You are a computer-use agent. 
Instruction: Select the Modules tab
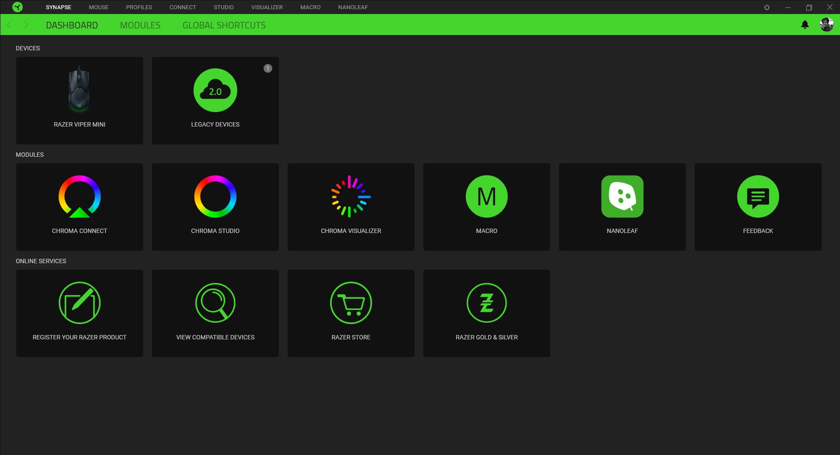coord(140,25)
